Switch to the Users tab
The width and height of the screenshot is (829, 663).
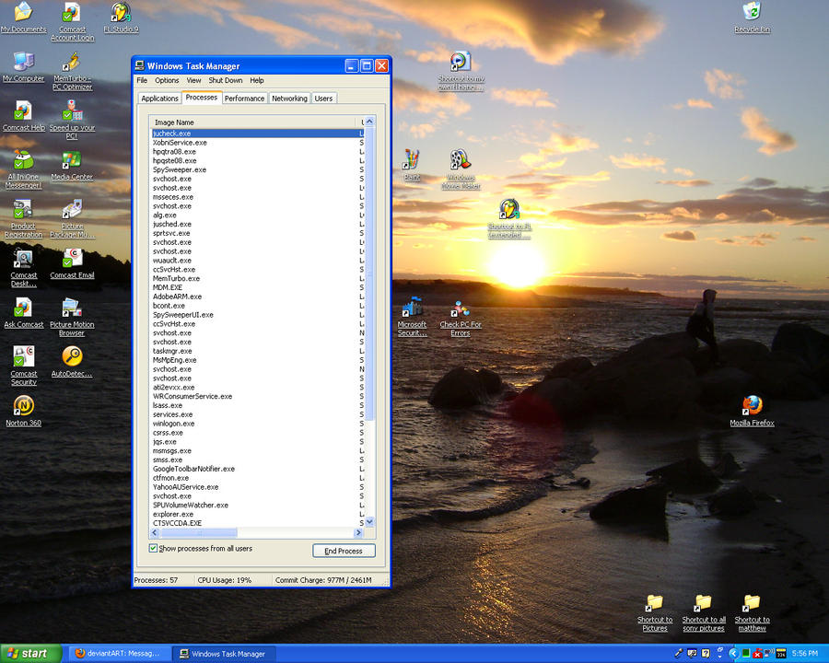coord(323,99)
